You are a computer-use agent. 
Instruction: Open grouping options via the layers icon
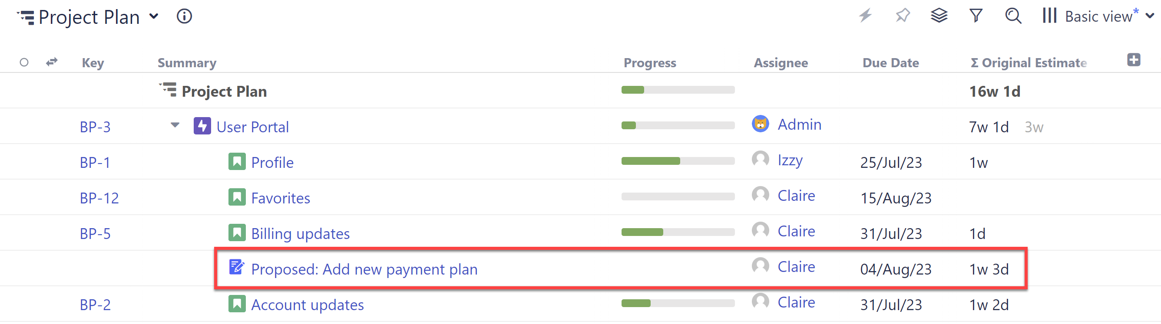(939, 16)
